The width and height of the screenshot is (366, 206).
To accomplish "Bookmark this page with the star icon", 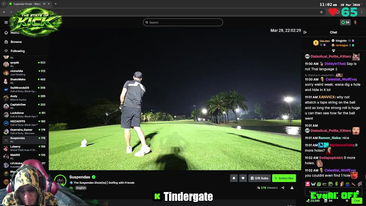I will click(321, 12).
